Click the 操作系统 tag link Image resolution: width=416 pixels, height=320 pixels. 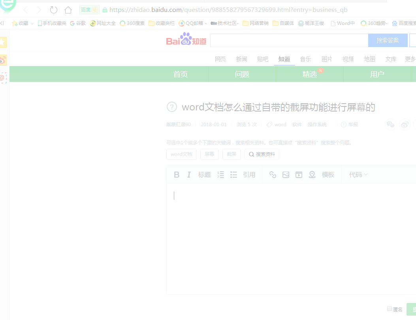317,125
